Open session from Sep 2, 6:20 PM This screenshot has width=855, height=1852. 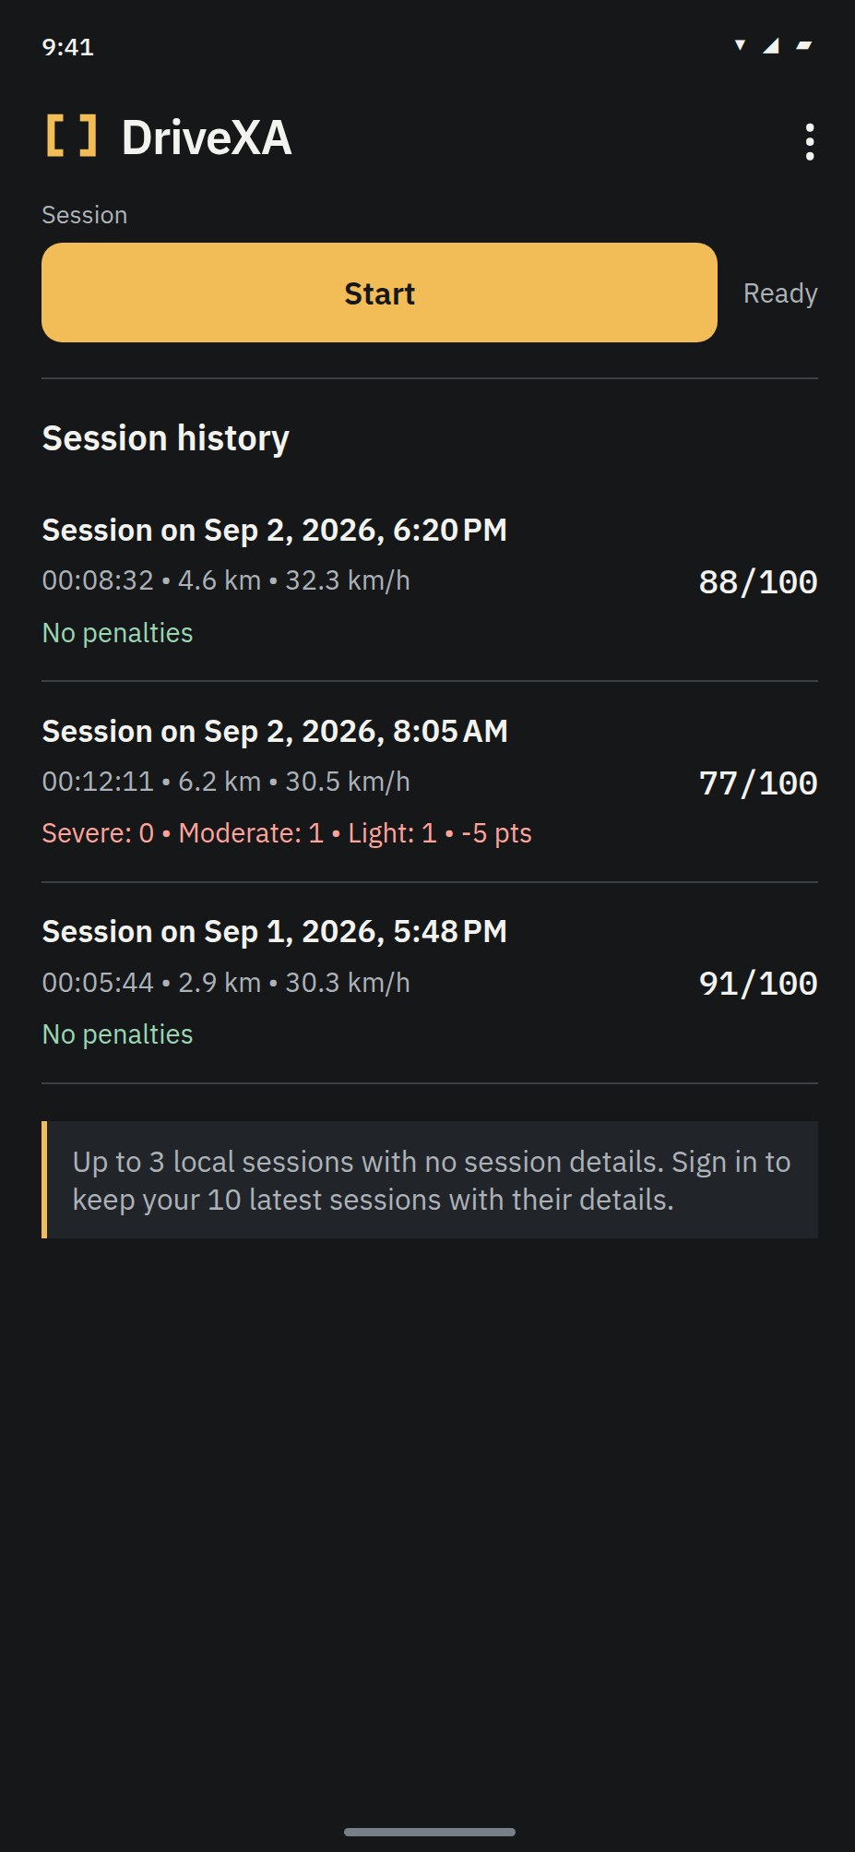tap(430, 581)
